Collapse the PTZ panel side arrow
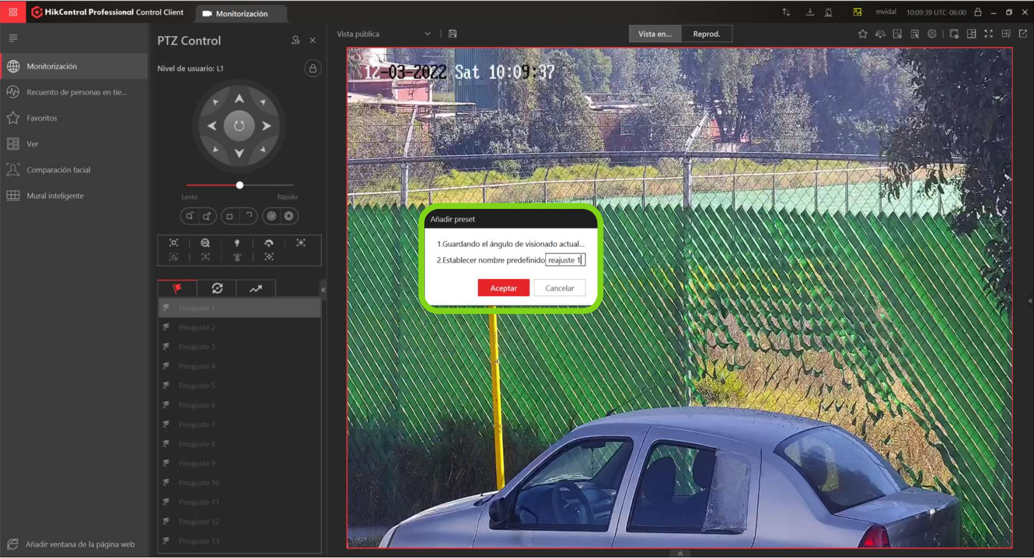This screenshot has width=1034, height=558. pos(323,290)
